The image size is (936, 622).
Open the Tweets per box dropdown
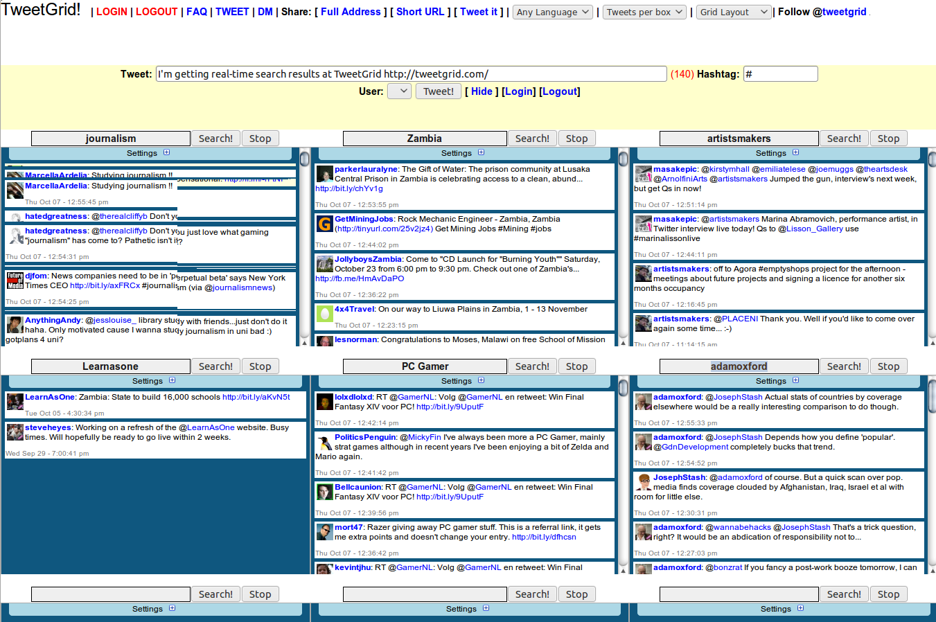(644, 12)
